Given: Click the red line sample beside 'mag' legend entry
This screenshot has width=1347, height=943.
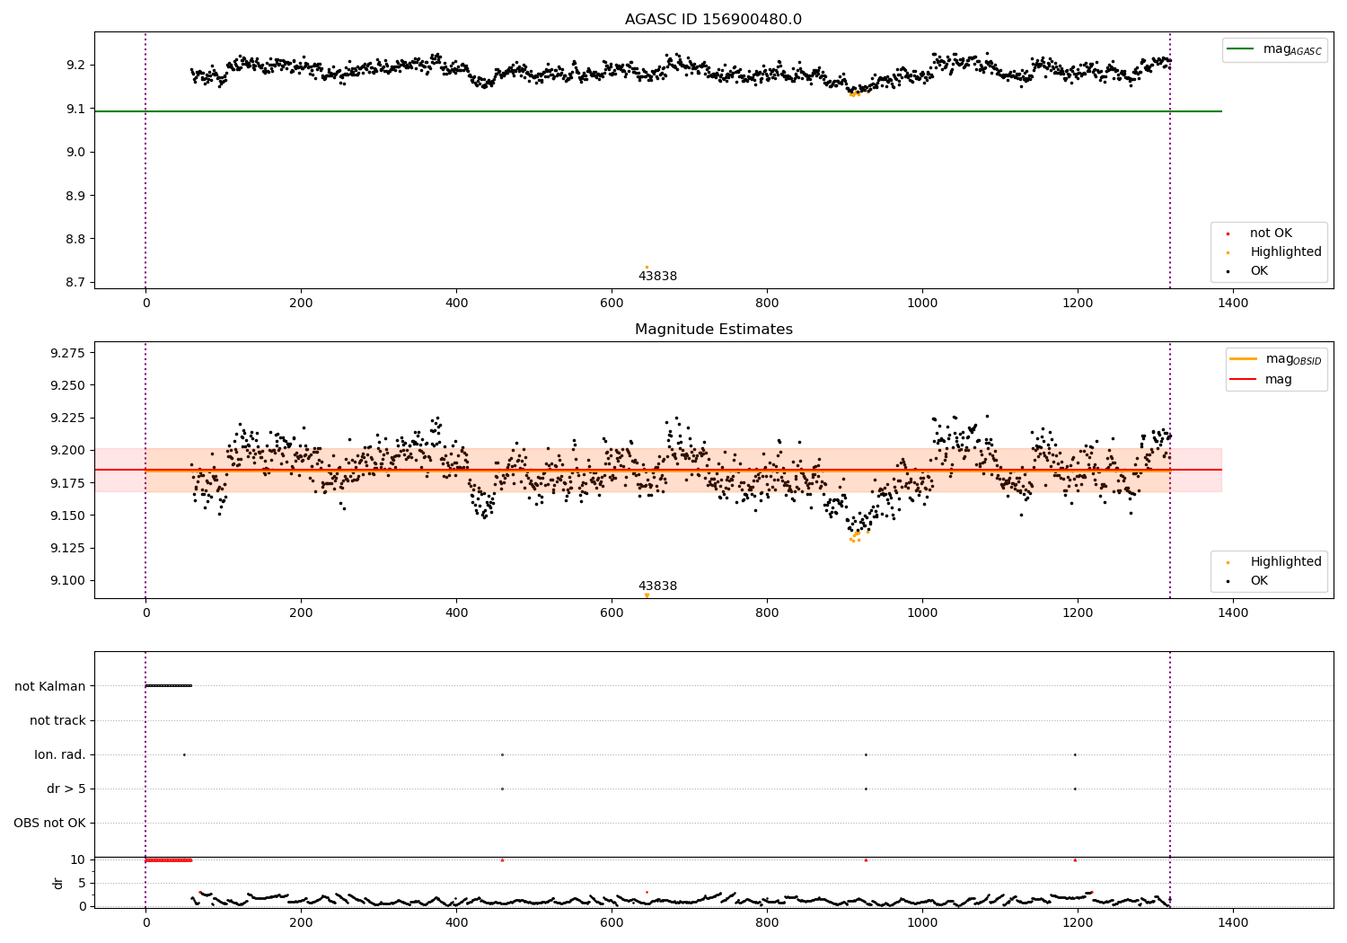Looking at the screenshot, I should 1243,379.
